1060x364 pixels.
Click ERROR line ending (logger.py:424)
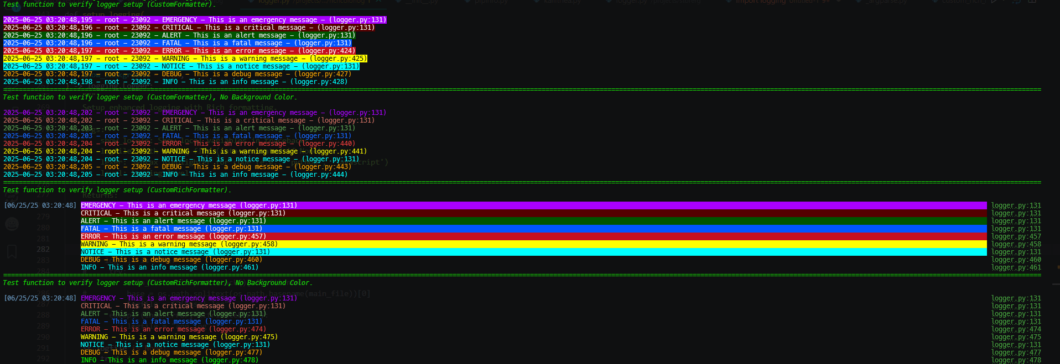pyautogui.click(x=179, y=51)
